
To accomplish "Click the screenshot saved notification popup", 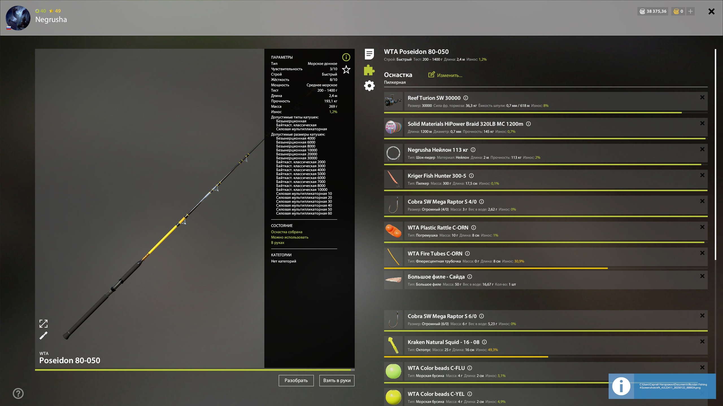I will click(x=662, y=386).
